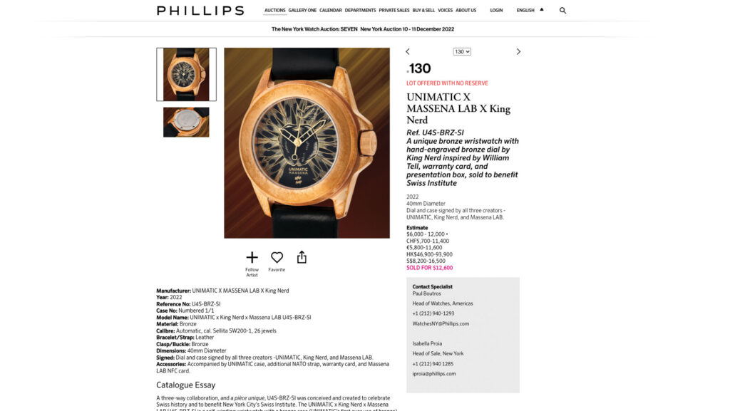
Task: Select the watch caseback thumbnail
Action: click(186, 123)
